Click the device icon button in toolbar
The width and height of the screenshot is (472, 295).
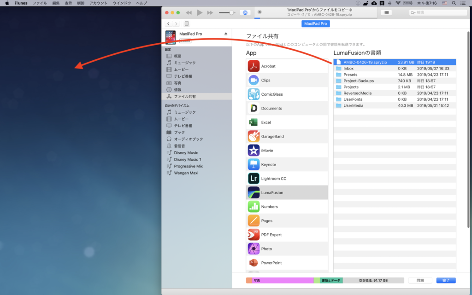click(187, 23)
